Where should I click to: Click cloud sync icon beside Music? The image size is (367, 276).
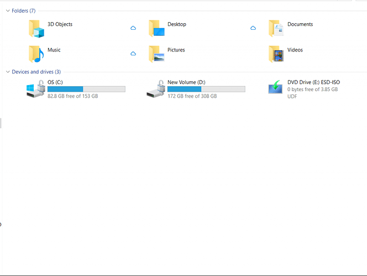coord(133,54)
